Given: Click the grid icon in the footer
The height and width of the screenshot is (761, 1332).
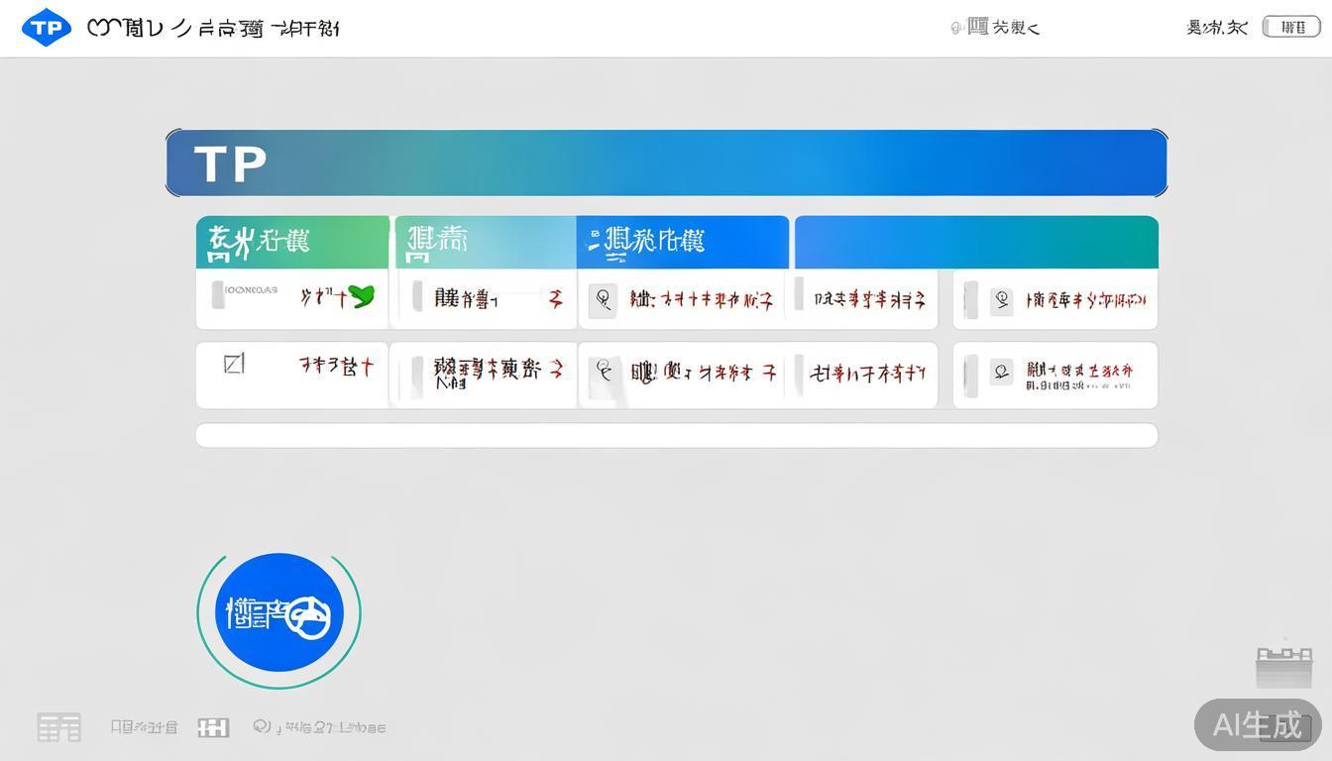Looking at the screenshot, I should tap(58, 726).
